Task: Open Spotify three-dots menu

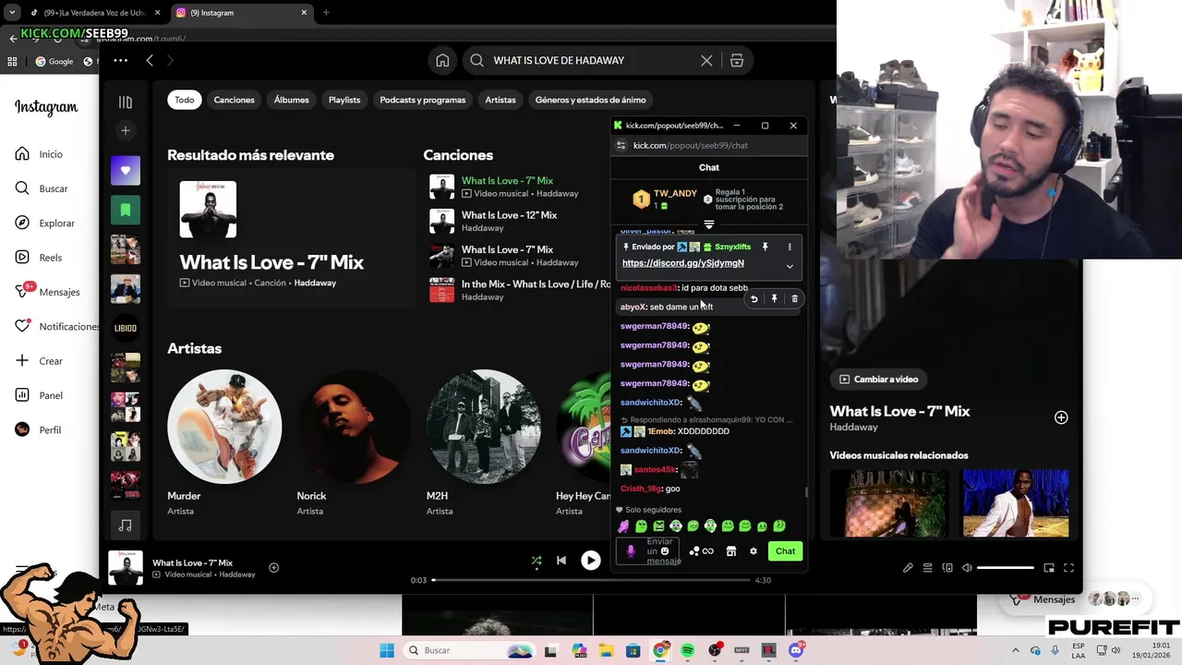Action: click(120, 60)
